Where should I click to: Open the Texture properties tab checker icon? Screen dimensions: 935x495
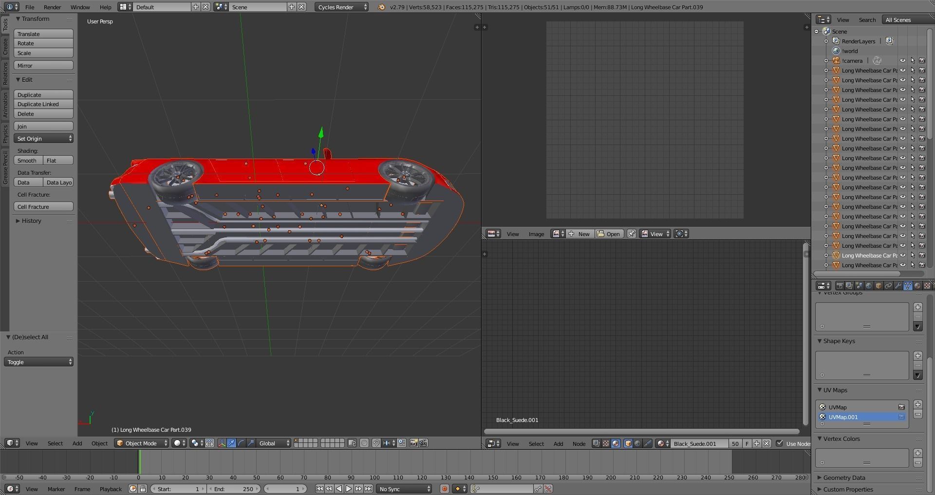[927, 286]
